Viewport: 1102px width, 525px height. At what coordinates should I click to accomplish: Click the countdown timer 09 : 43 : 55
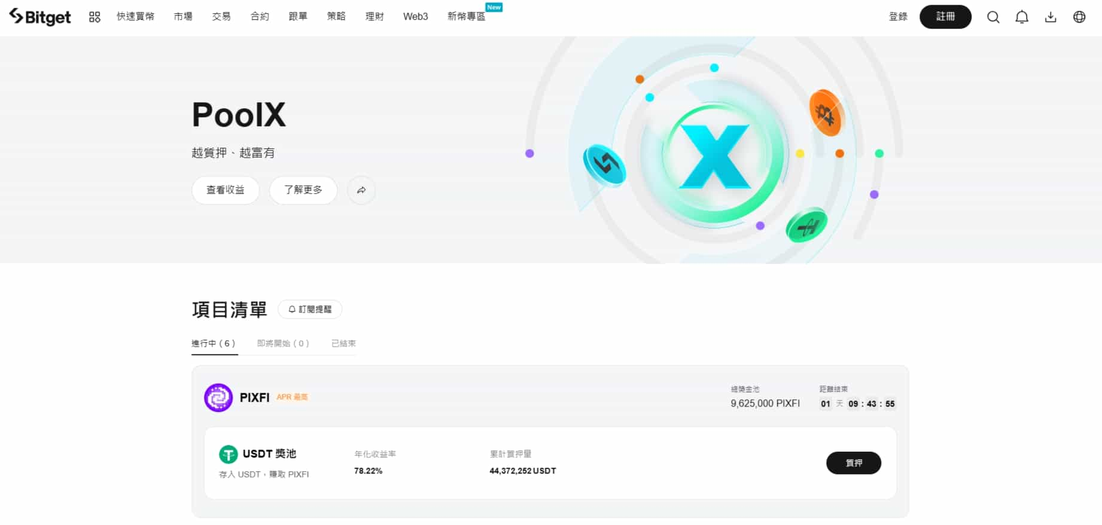click(x=871, y=404)
